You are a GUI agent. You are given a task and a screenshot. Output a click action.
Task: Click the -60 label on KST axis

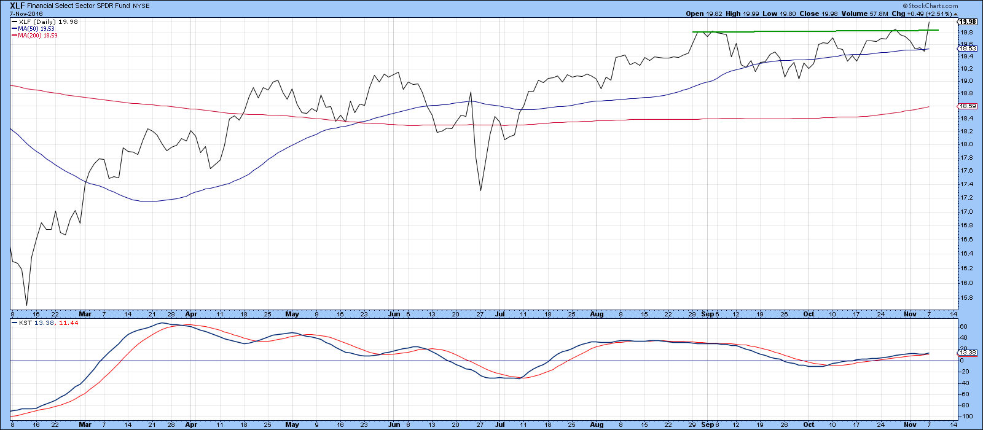[965, 394]
